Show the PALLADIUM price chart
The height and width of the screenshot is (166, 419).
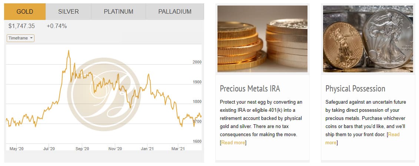pos(175,12)
